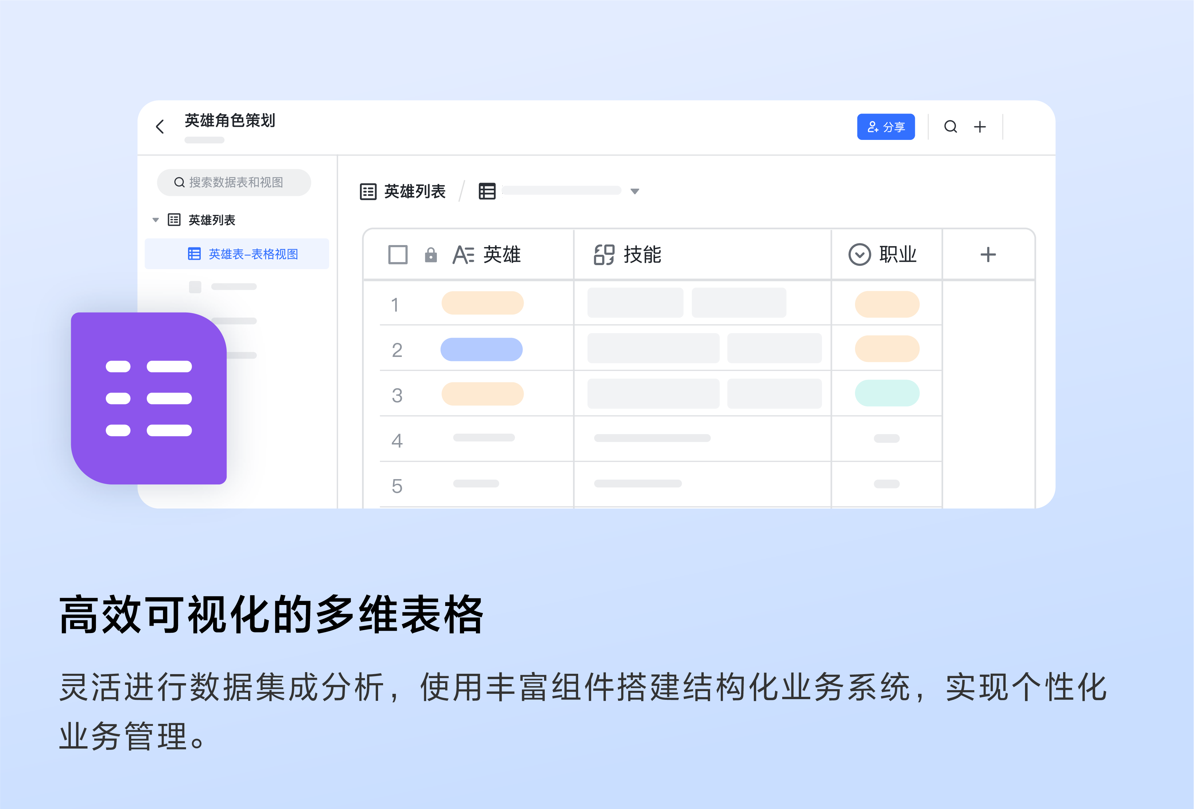Open the 英雄列表 breadcrumb entry

pyautogui.click(x=414, y=191)
